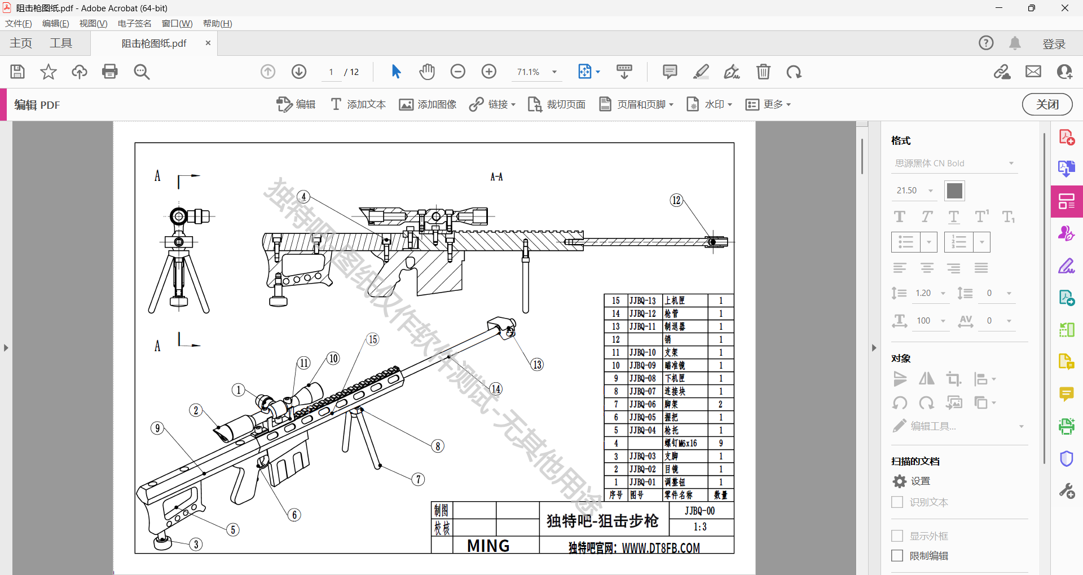
Task: Select the Add Text tool
Action: pos(358,104)
